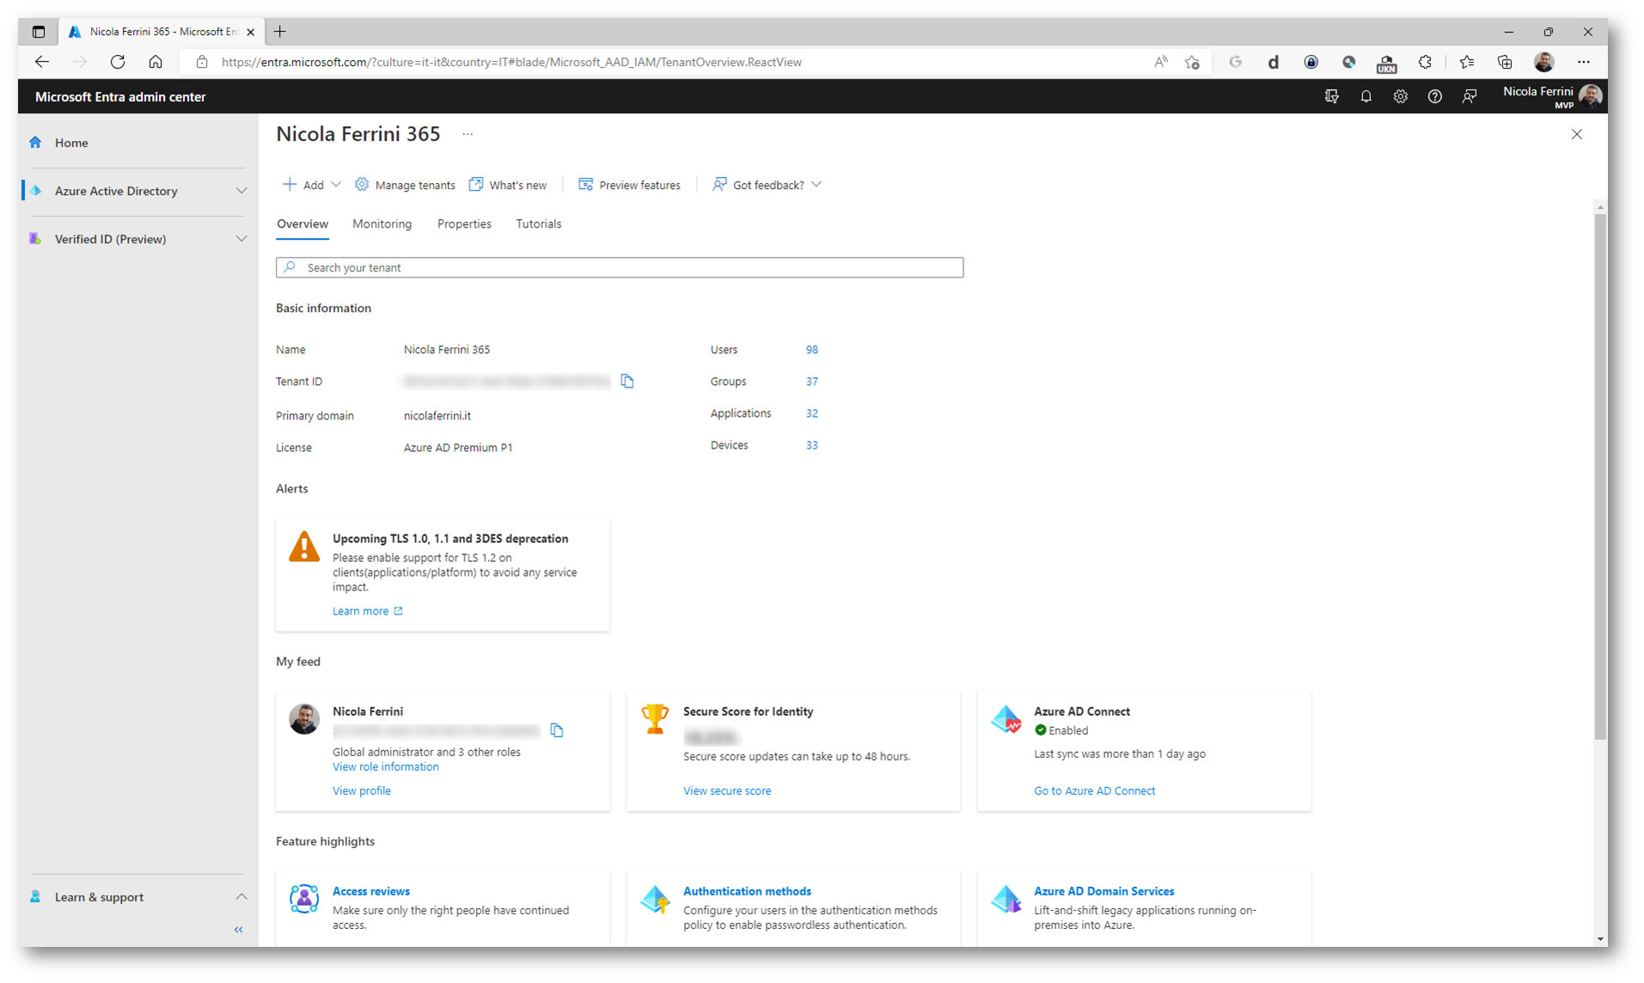Screen dimensions: 1644x983
Task: Click the Microsoft Entra admin center title
Action: point(120,97)
